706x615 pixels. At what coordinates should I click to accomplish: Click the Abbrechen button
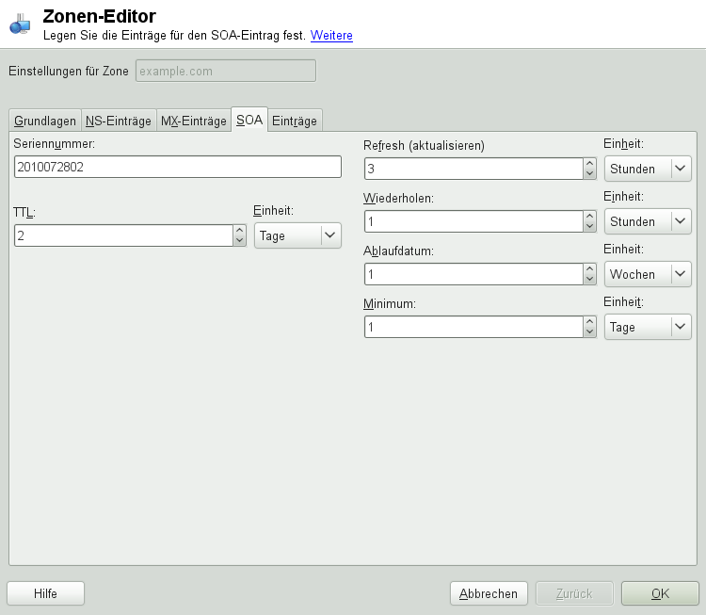pos(489,593)
